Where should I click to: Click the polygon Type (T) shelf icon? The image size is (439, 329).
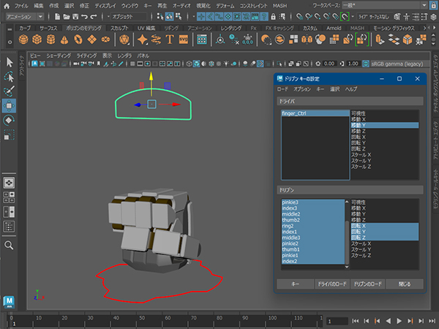point(170,39)
